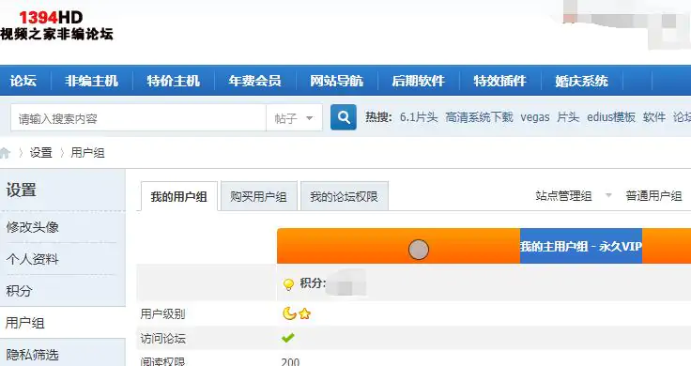Image resolution: width=691 pixels, height=366 pixels.
Task: Open 设置 in the breadcrumb
Action: click(x=41, y=153)
